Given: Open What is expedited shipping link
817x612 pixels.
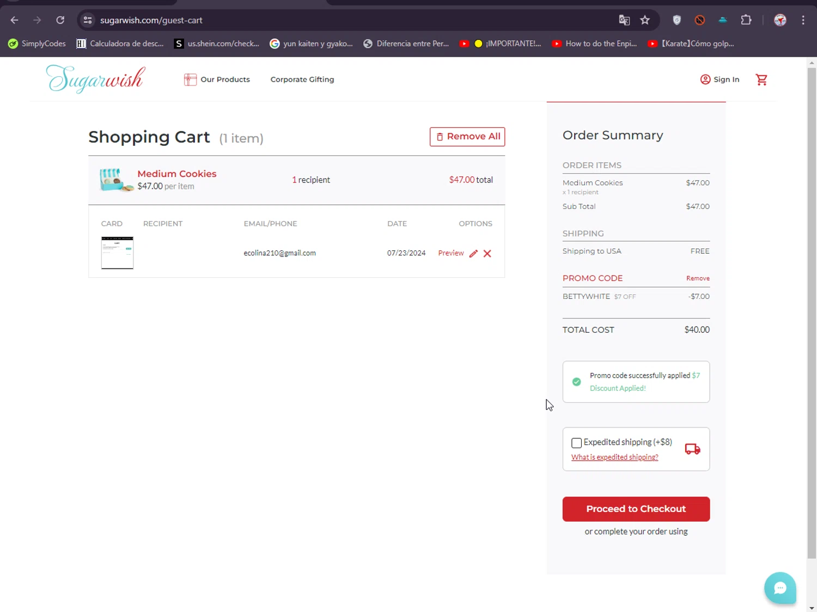Looking at the screenshot, I should tap(614, 457).
